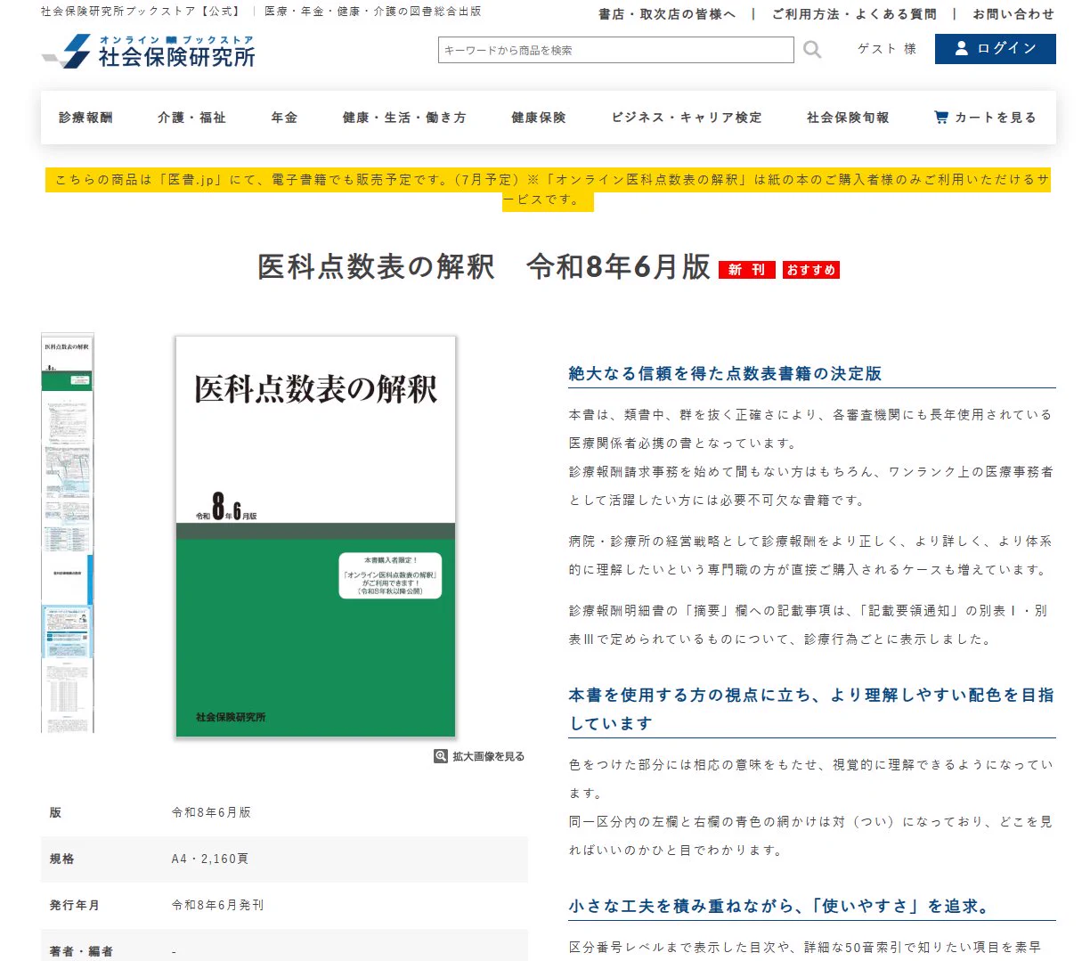Click the magnifier search icon

pos(812,50)
